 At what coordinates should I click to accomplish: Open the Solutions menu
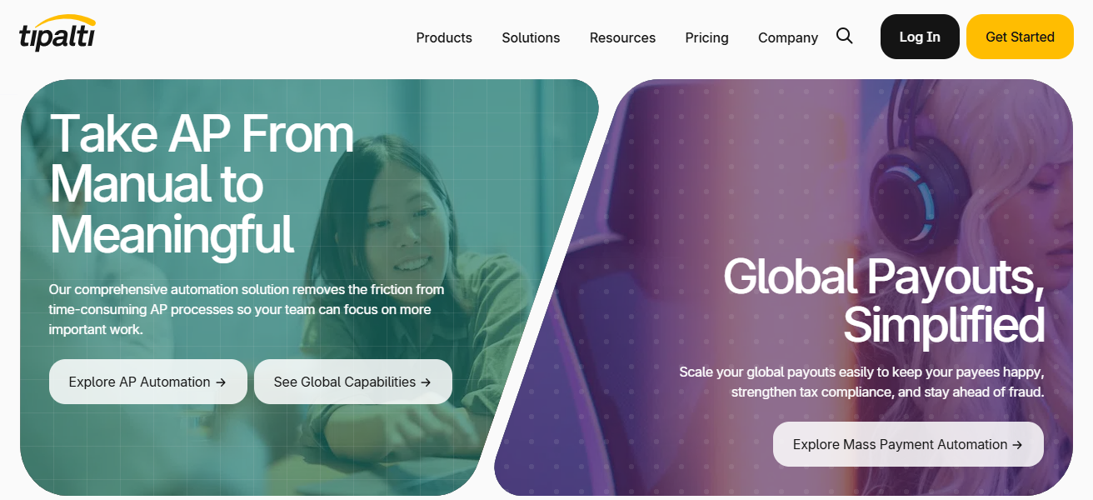pyautogui.click(x=531, y=37)
